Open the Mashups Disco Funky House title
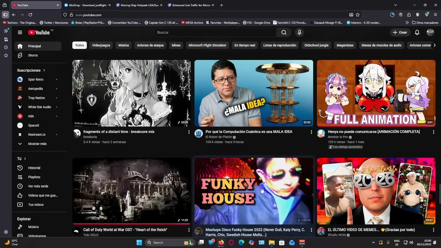The width and height of the screenshot is (441, 248). (x=255, y=232)
